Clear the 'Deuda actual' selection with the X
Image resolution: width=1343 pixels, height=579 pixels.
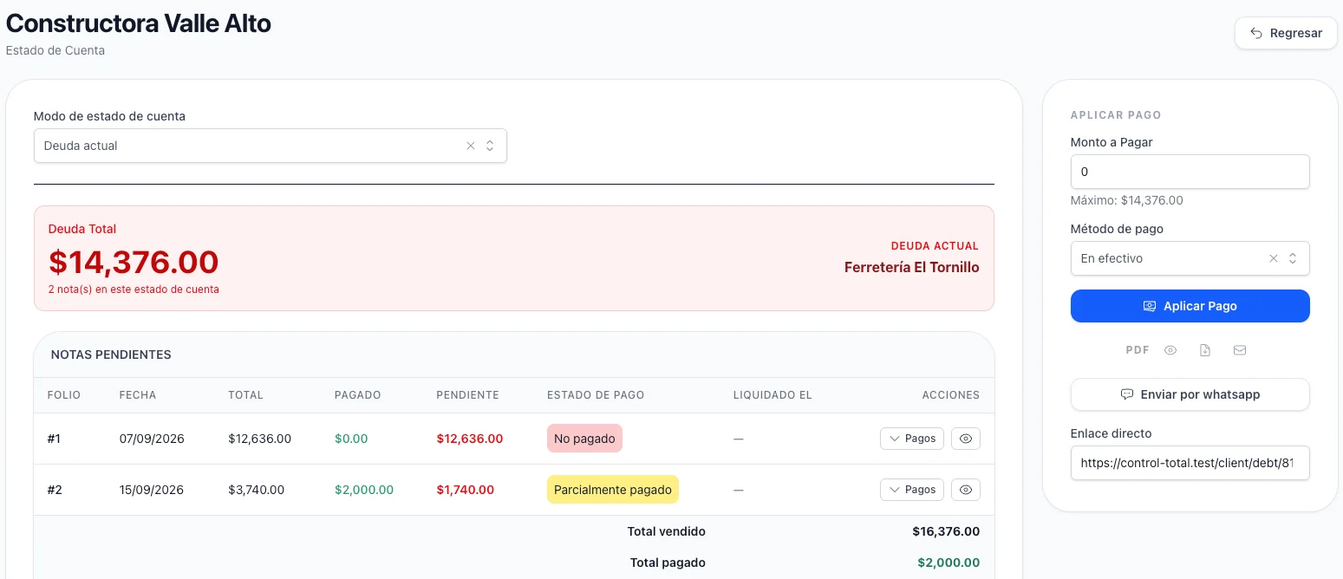click(x=471, y=146)
